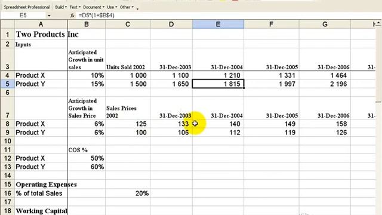Select 'Two Products Inc' title cell
382x215 pixels.
[x=41, y=35]
